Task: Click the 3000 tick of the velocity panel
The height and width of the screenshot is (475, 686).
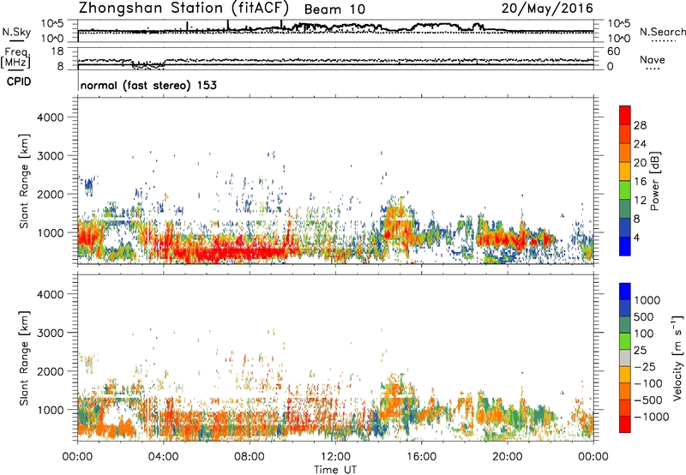Action: pos(51,333)
